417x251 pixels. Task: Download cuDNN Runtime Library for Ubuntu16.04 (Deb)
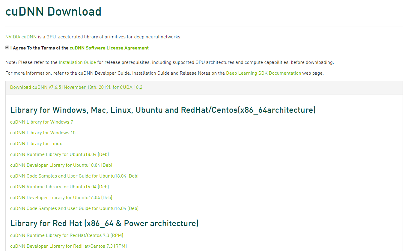(x=59, y=187)
